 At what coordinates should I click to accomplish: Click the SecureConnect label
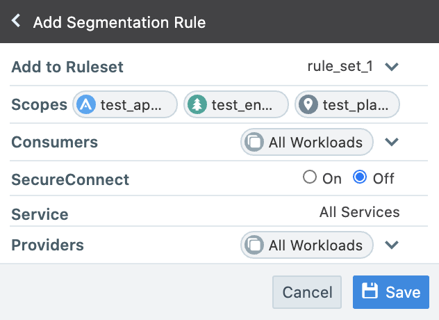pyautogui.click(x=70, y=179)
